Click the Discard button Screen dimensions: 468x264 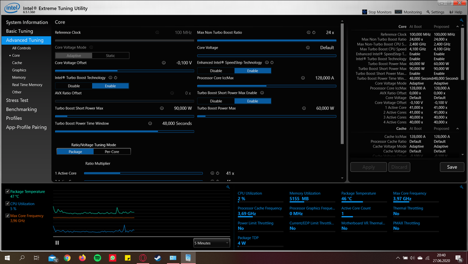click(x=399, y=167)
